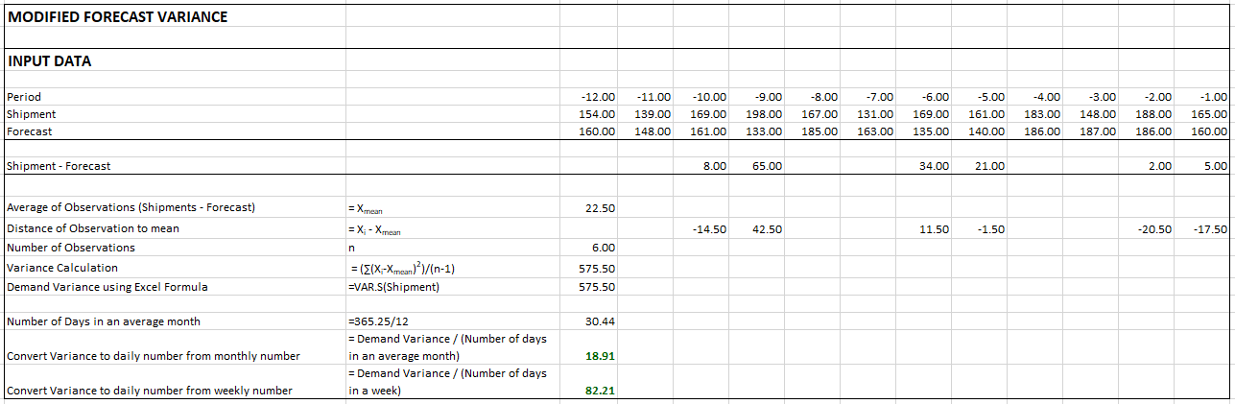Viewport: 1235px width, 404px height.
Task: Select shipment value 154.00
Action: pos(598,114)
